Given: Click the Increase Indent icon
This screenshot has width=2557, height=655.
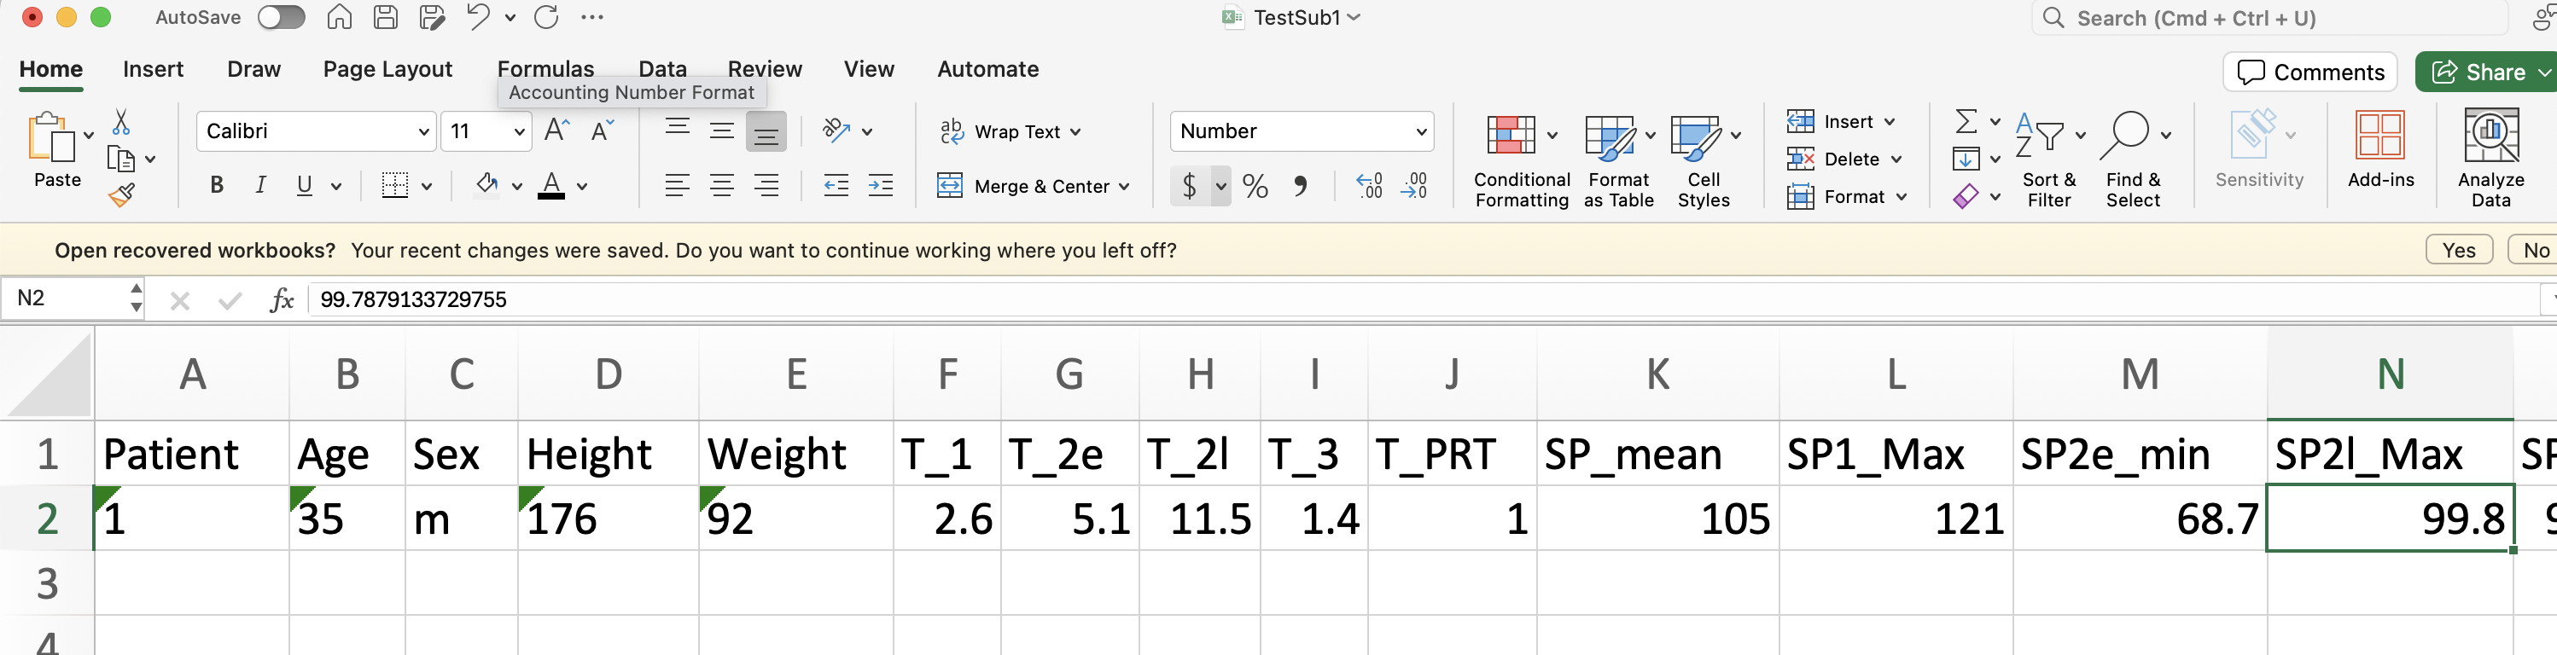Looking at the screenshot, I should tap(881, 186).
